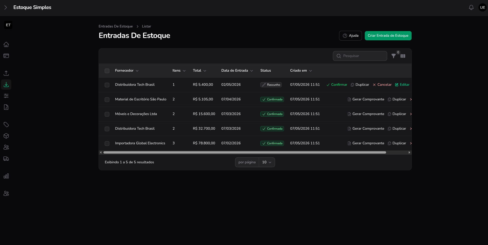Open the users icon below the bar chart
The height and width of the screenshot is (245, 488).
(6, 193)
